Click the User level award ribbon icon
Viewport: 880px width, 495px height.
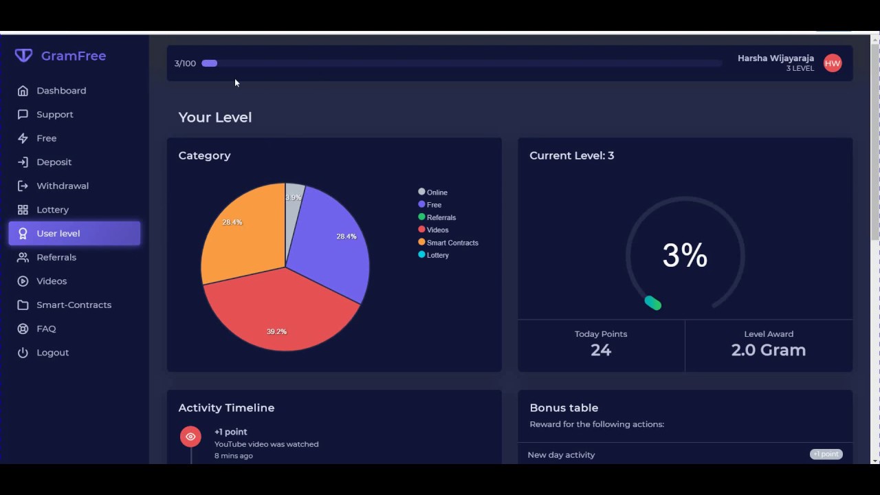(x=23, y=234)
